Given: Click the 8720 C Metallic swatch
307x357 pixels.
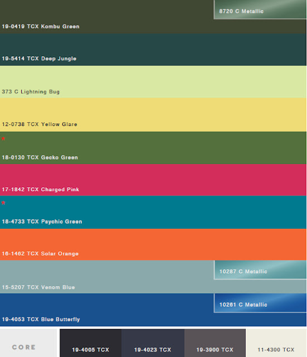Looking at the screenshot, I should click(260, 9).
